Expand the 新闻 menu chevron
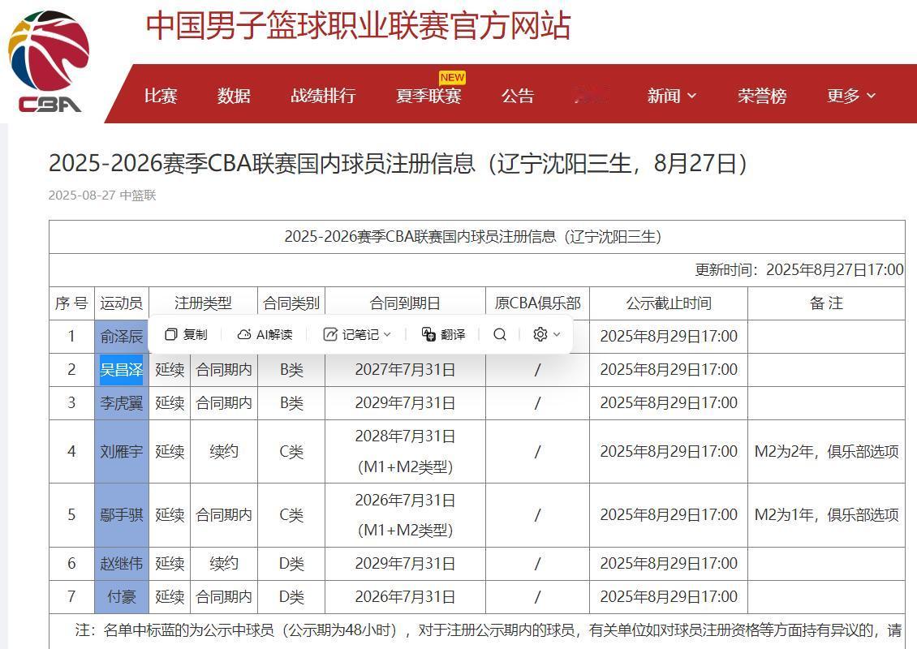The width and height of the screenshot is (917, 649). [x=692, y=95]
